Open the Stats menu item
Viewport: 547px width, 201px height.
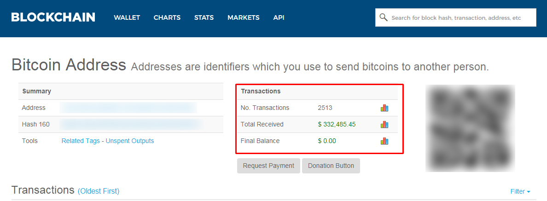coord(204,17)
